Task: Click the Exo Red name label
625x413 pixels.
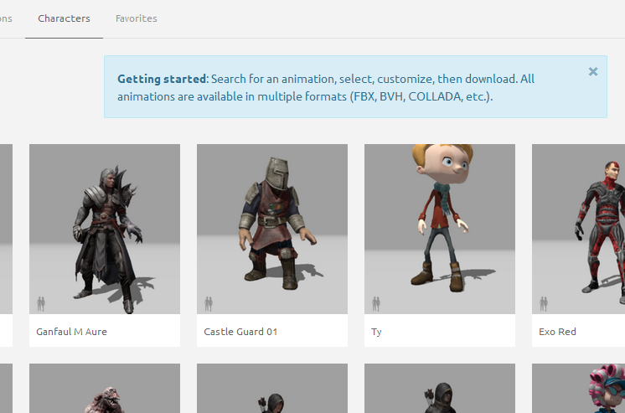Action: point(557,332)
